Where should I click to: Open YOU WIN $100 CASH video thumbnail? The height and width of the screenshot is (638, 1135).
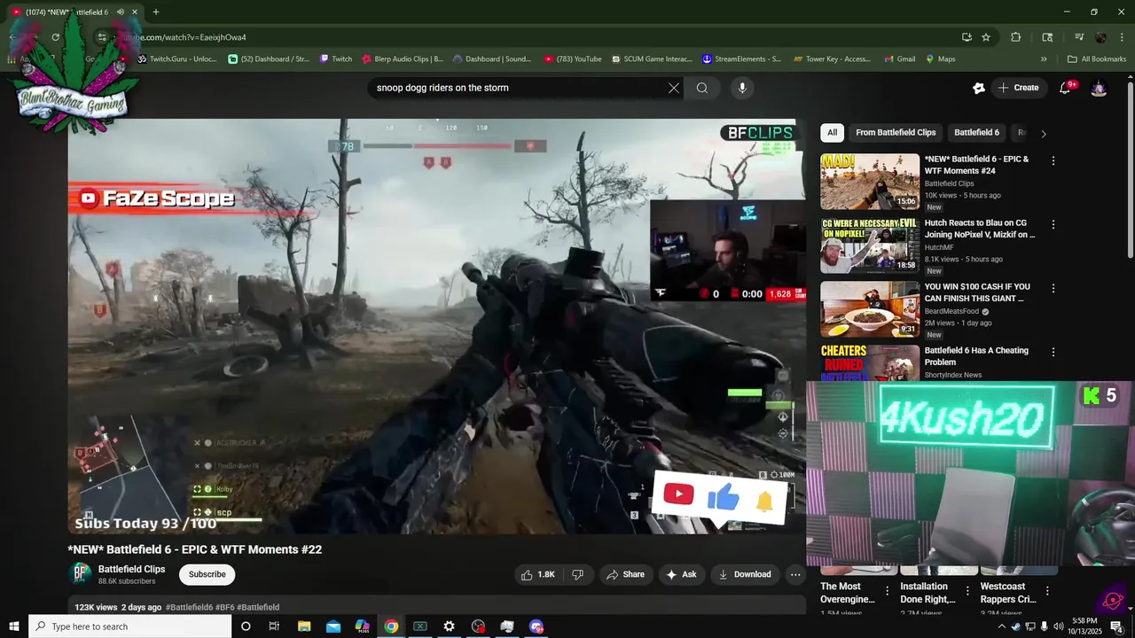[x=870, y=309]
